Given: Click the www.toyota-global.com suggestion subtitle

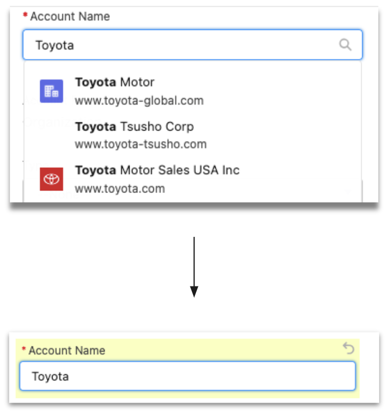Looking at the screenshot, I should click(x=139, y=100).
